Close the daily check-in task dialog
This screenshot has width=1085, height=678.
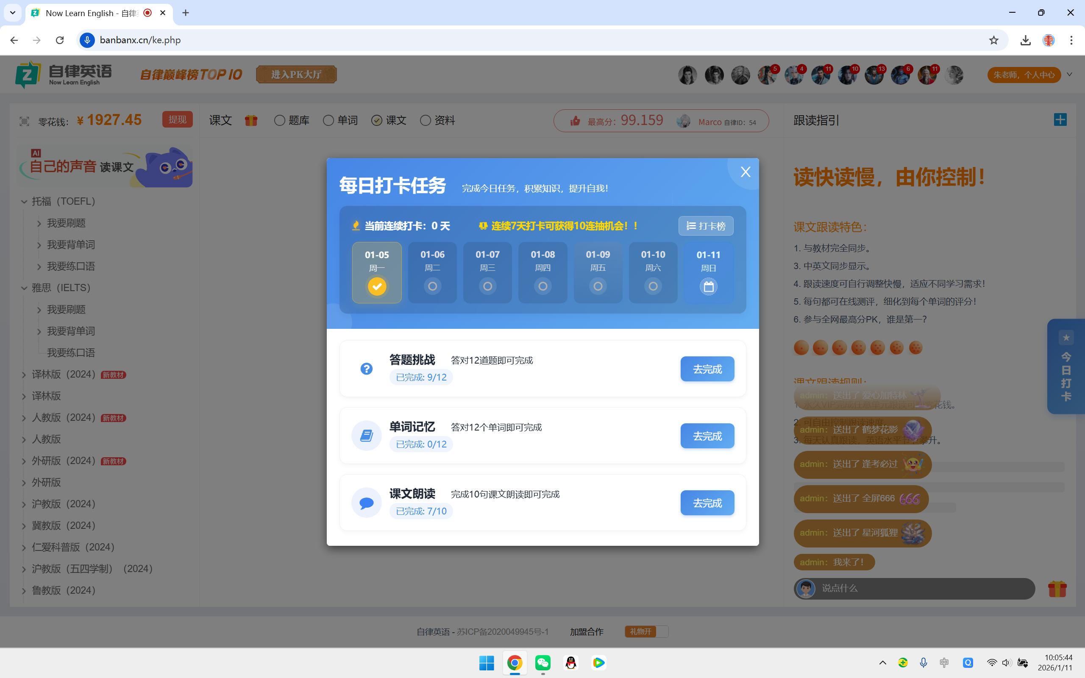point(745,172)
